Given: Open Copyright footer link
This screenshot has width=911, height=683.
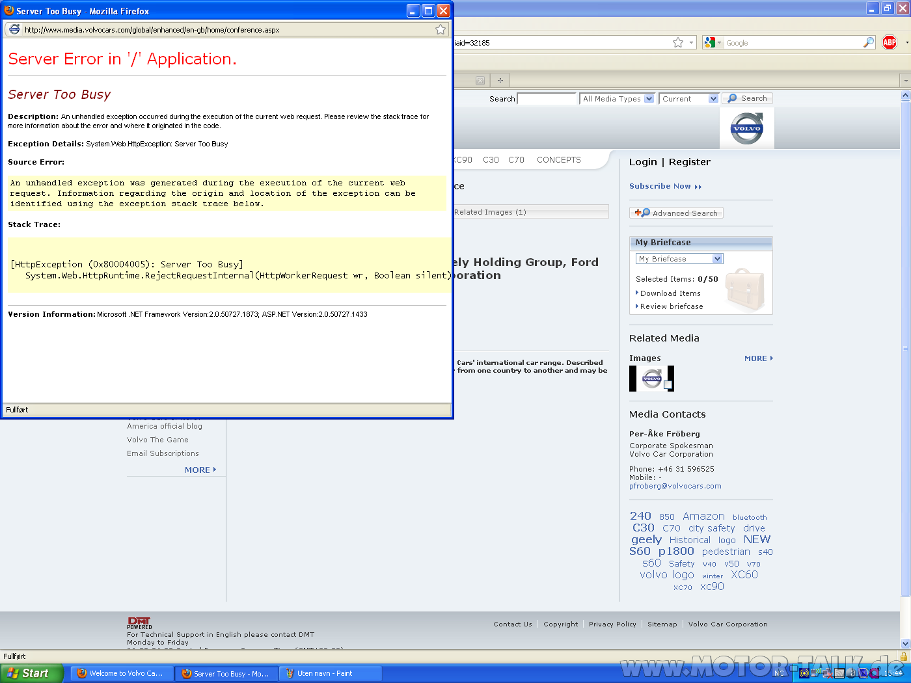Looking at the screenshot, I should point(560,624).
